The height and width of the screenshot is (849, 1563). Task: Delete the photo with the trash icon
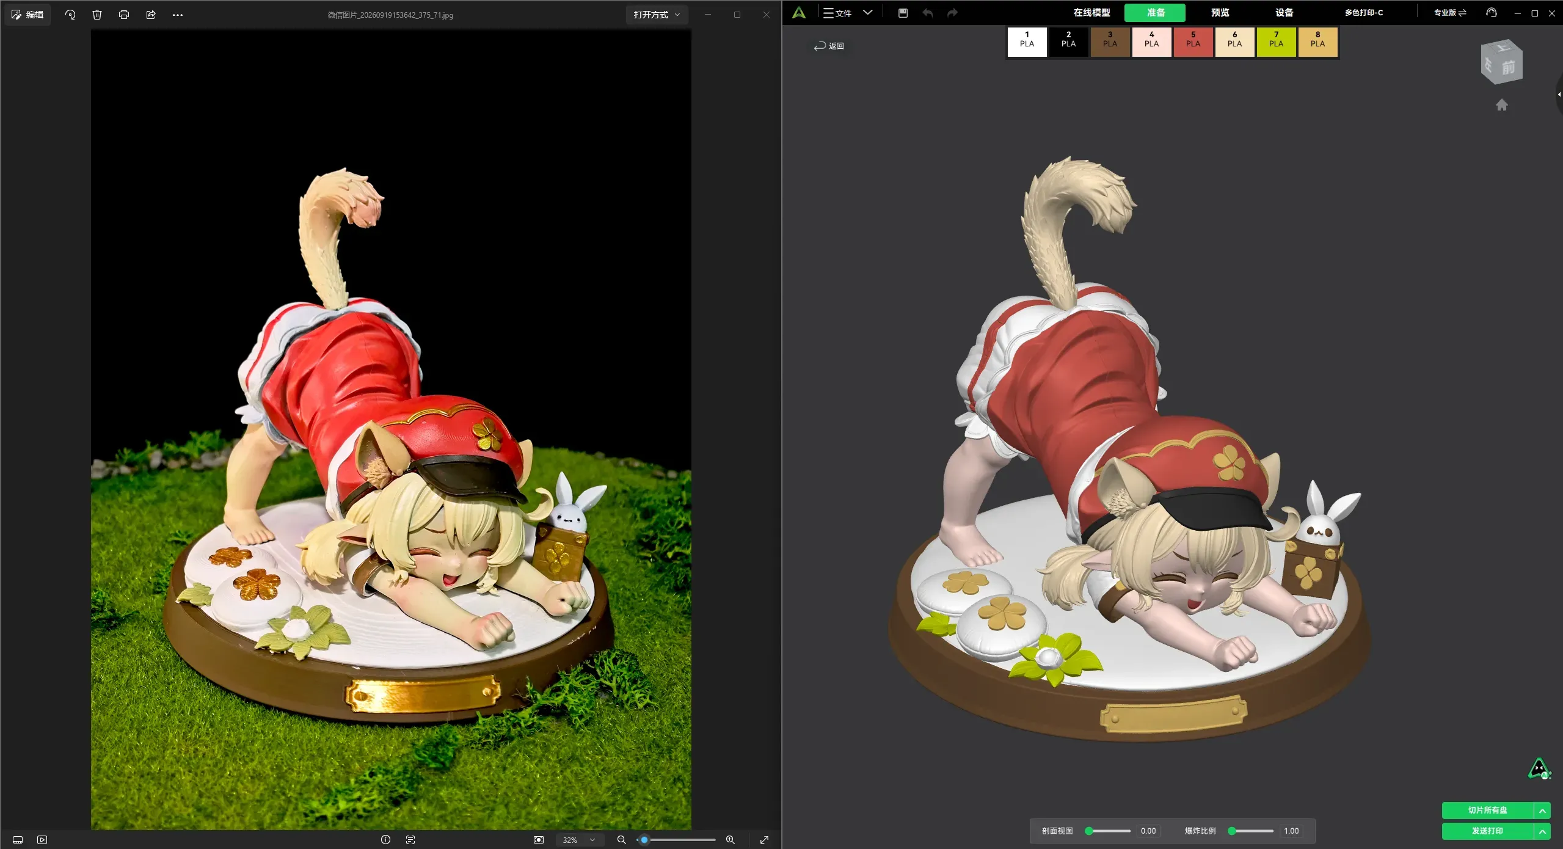(97, 15)
